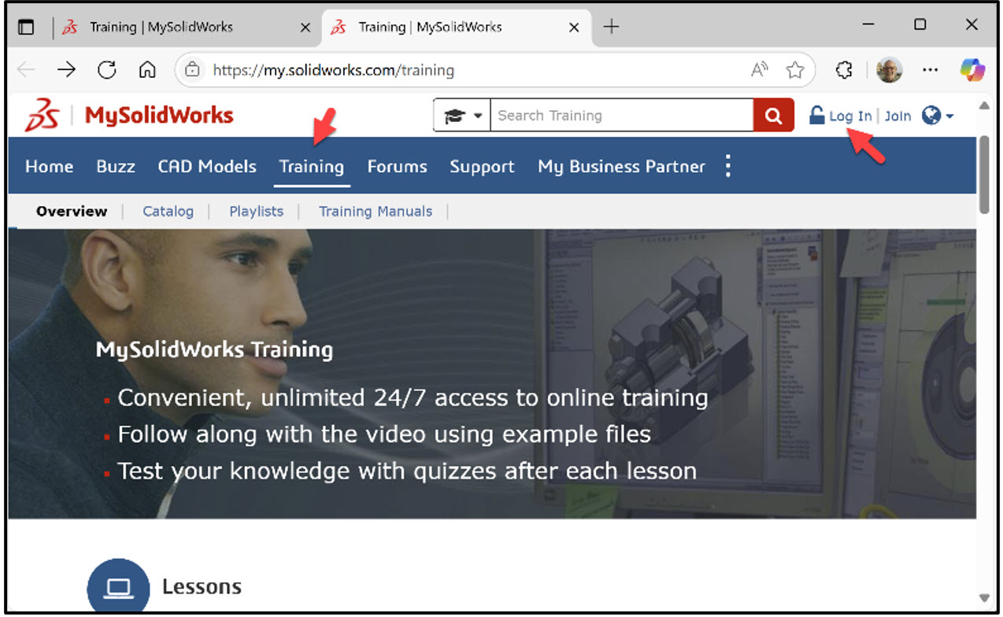Image resolution: width=1003 pixels, height=617 pixels.
Task: Open the Forums navigation item
Action: [397, 166]
